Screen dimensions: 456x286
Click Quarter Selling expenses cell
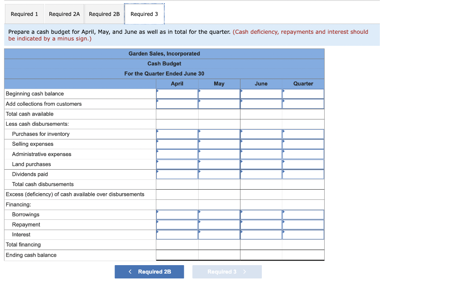coord(303,144)
